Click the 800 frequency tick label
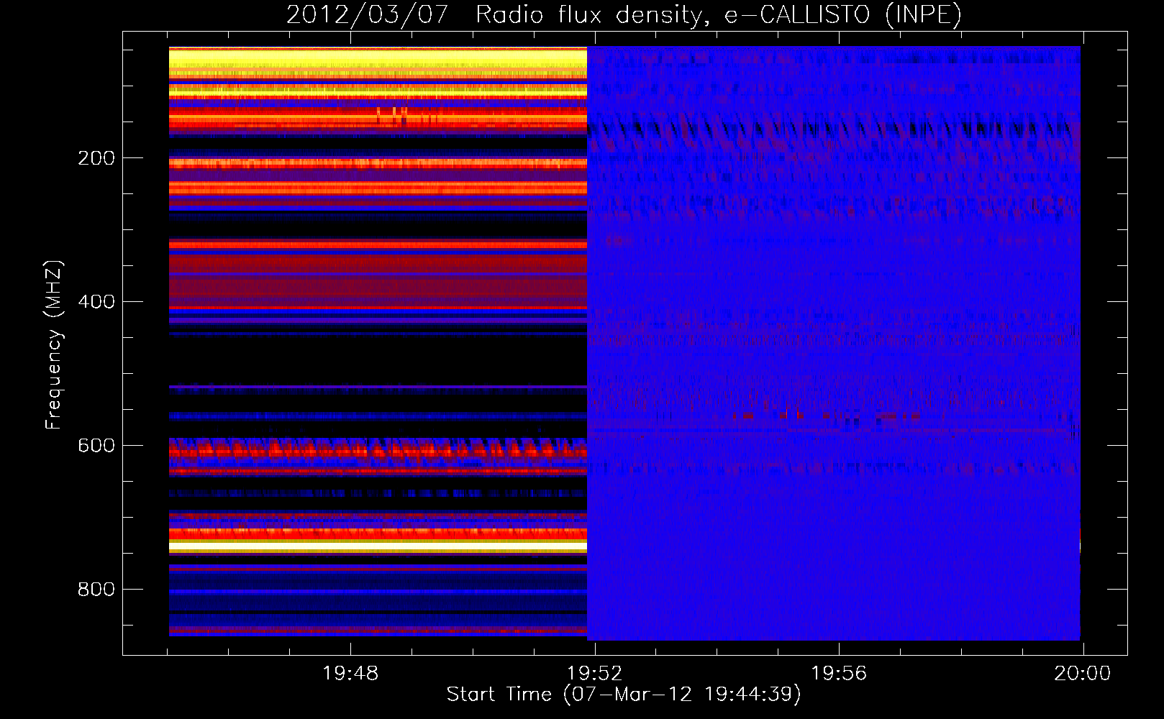The height and width of the screenshot is (719, 1164). point(96,590)
